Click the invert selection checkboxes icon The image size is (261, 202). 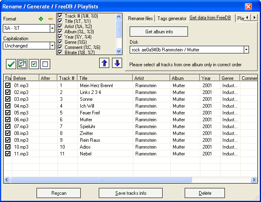point(22,64)
